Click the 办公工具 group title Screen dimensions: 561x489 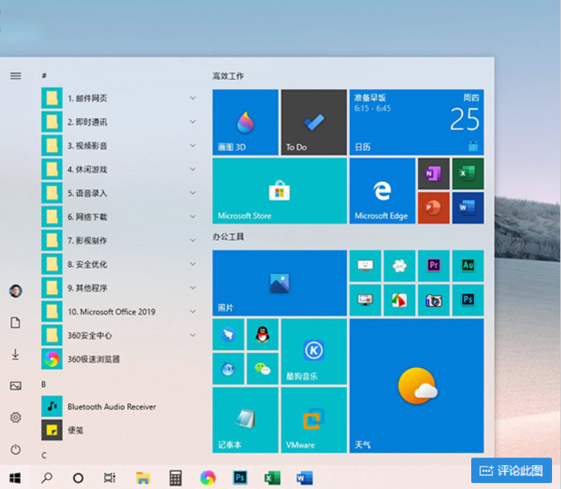point(228,237)
